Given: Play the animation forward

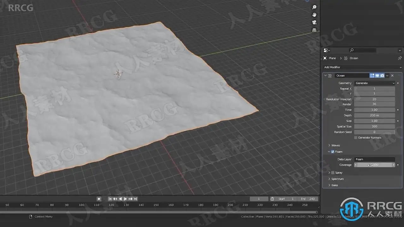Looking at the screenshot, I should 125,199.
